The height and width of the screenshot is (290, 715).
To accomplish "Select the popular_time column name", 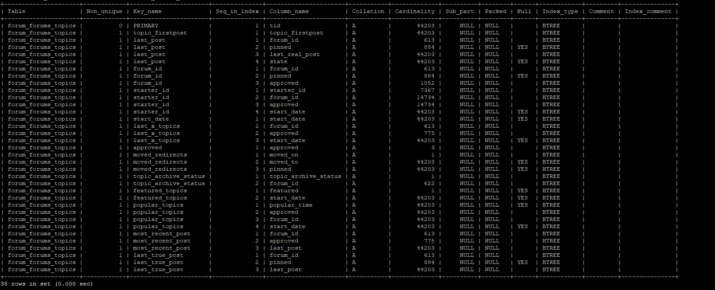I will 291,205.
